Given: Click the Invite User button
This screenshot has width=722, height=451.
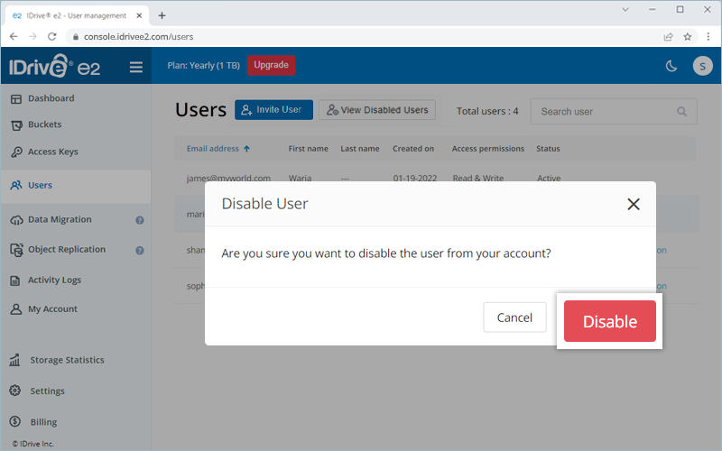Looking at the screenshot, I should click(273, 109).
